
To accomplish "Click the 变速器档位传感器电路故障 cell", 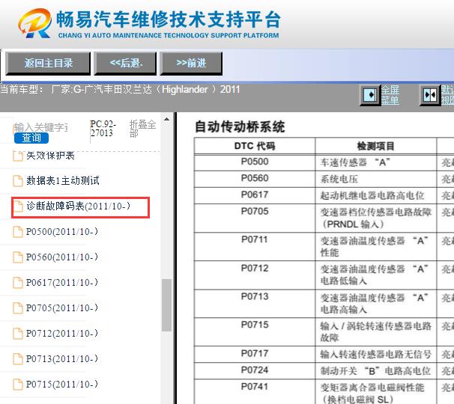I will tap(376, 218).
